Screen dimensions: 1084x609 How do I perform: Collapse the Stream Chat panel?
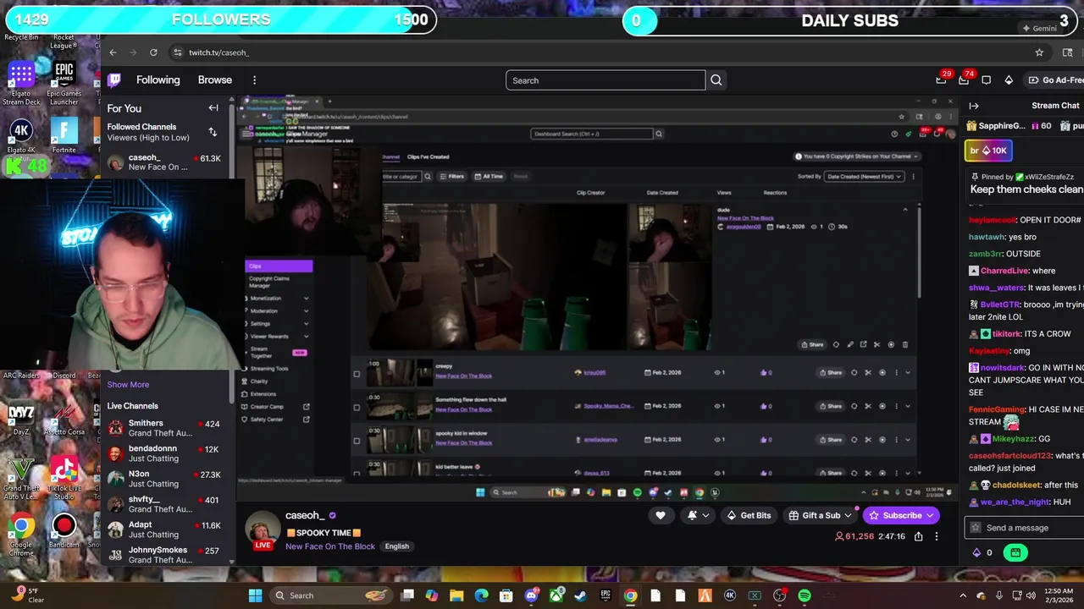pyautogui.click(x=974, y=106)
